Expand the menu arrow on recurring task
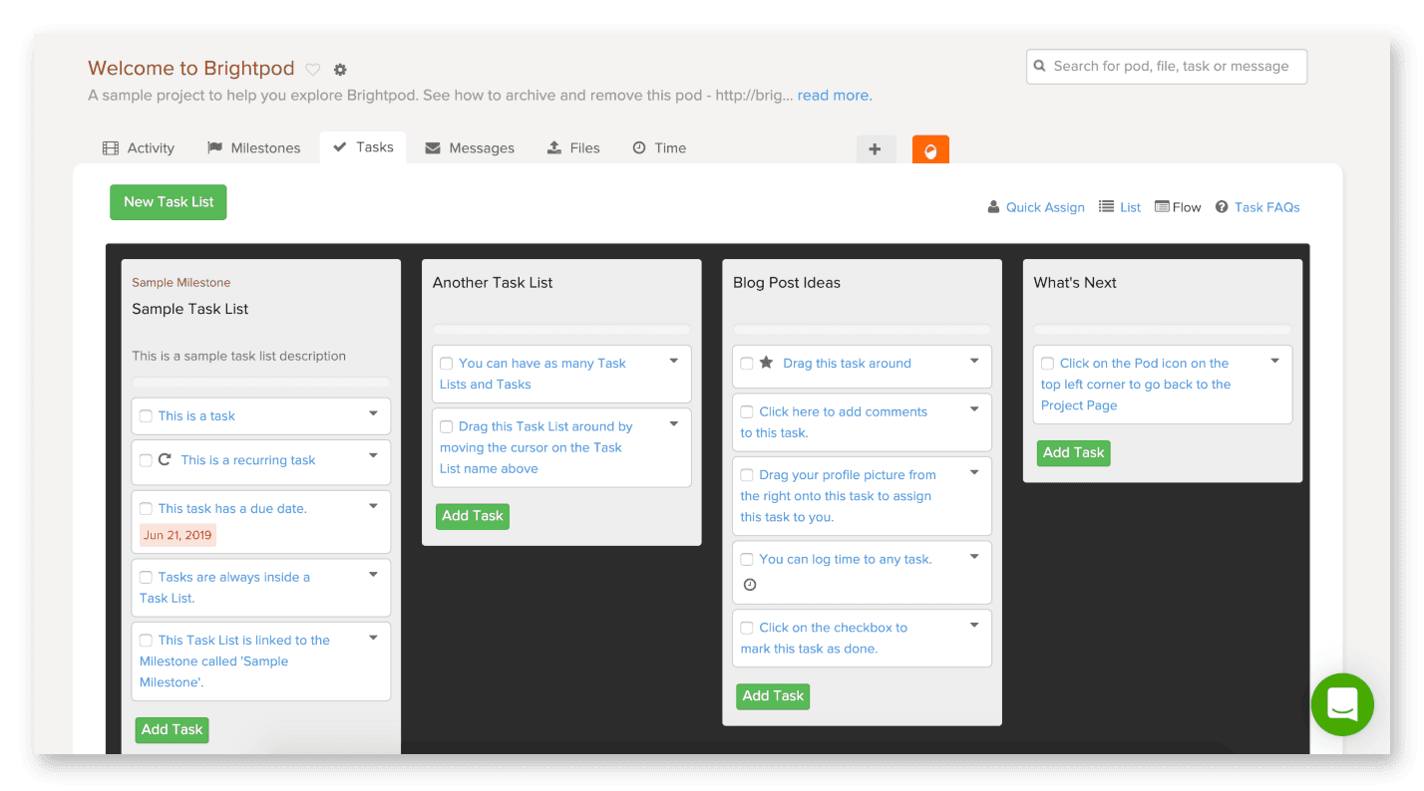 point(373,455)
